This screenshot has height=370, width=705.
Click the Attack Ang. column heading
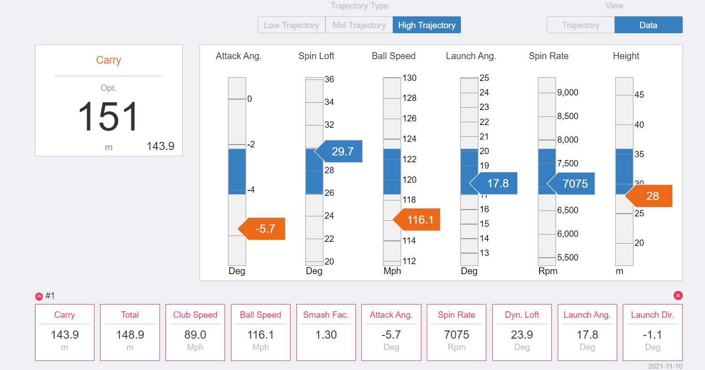(239, 56)
